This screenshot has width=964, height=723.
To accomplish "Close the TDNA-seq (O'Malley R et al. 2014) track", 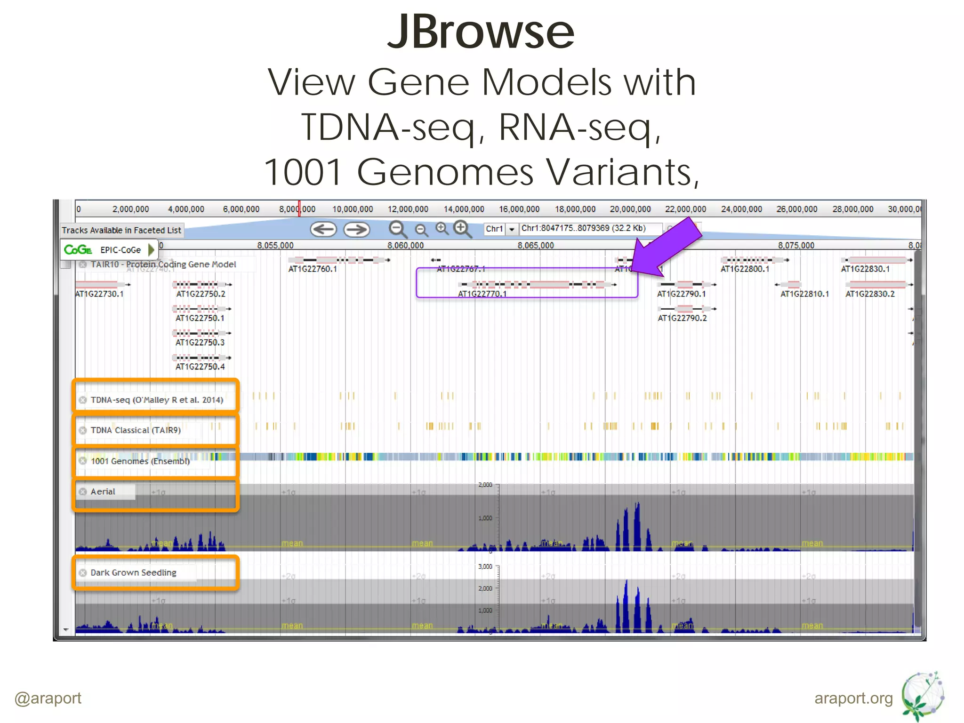I will click(83, 400).
